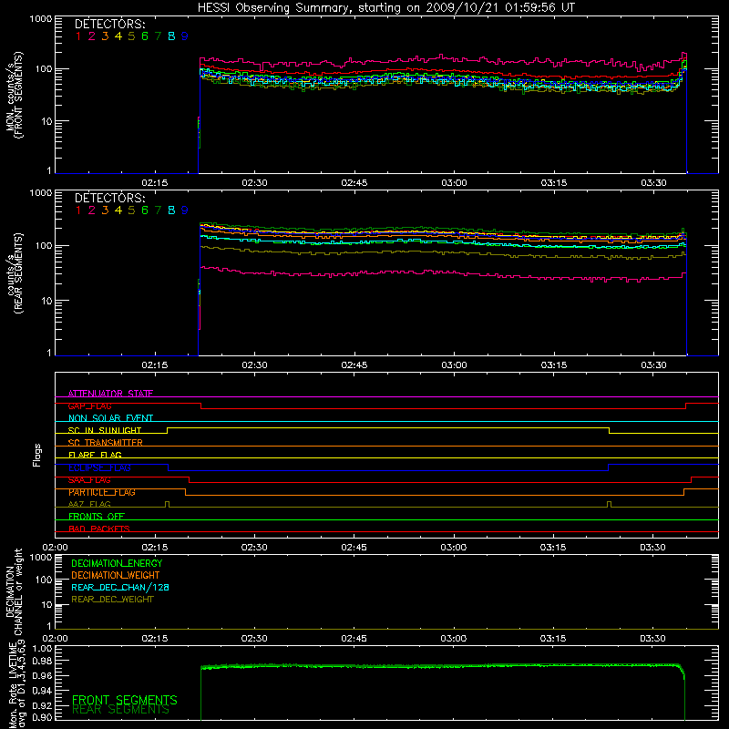Select olive detector number 5 in front segments legend
Image resolution: width=729 pixels, height=729 pixels.
[x=131, y=36]
